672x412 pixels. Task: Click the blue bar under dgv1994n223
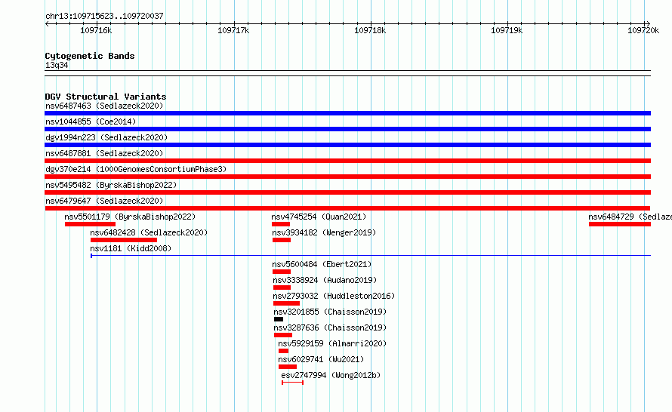point(347,145)
